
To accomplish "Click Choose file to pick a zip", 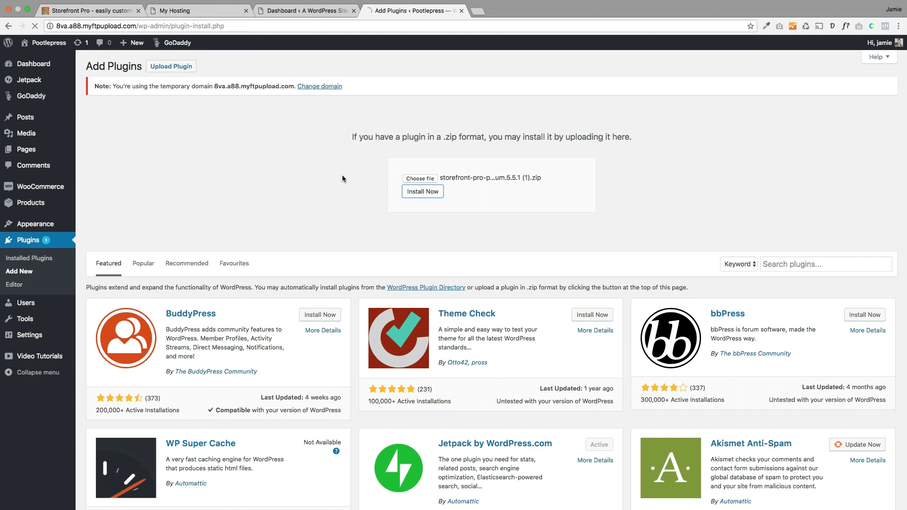I will (420, 178).
